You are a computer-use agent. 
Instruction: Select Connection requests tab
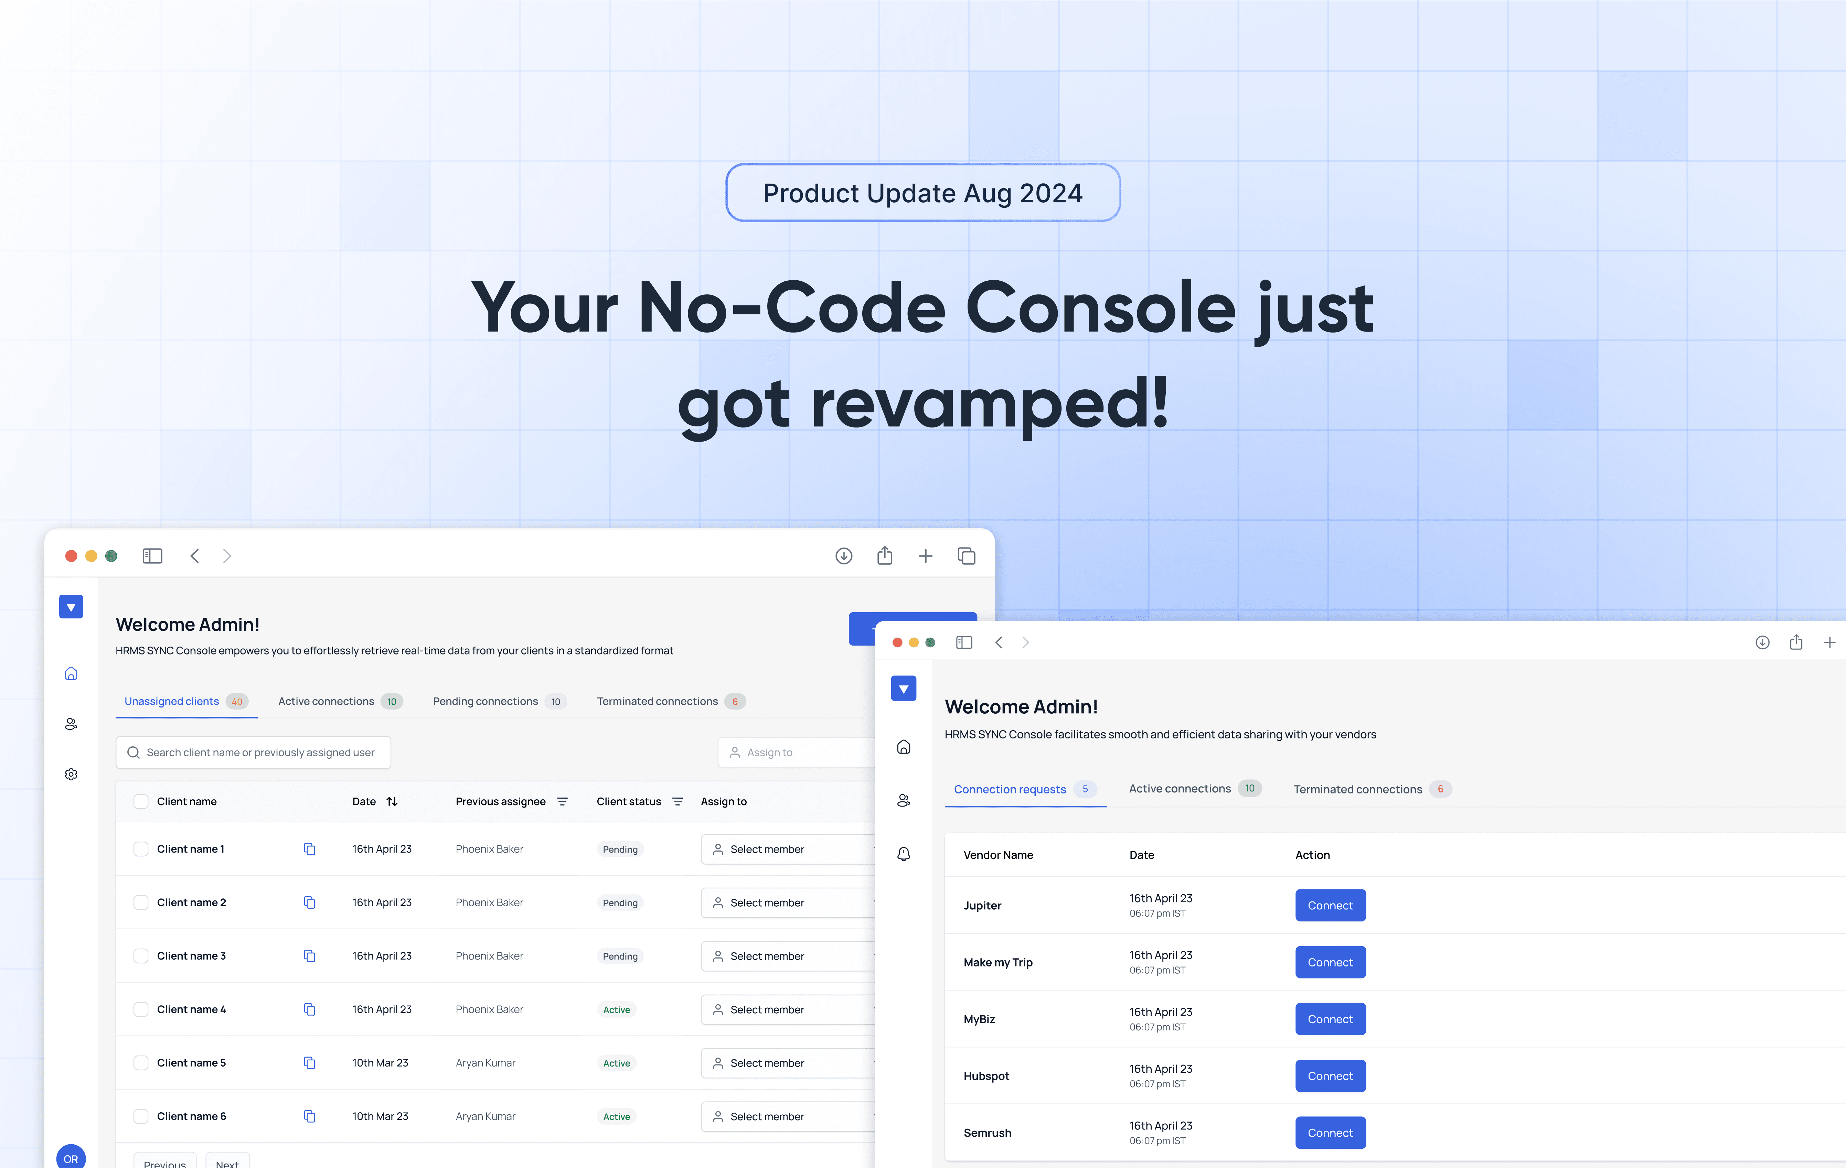(1025, 789)
